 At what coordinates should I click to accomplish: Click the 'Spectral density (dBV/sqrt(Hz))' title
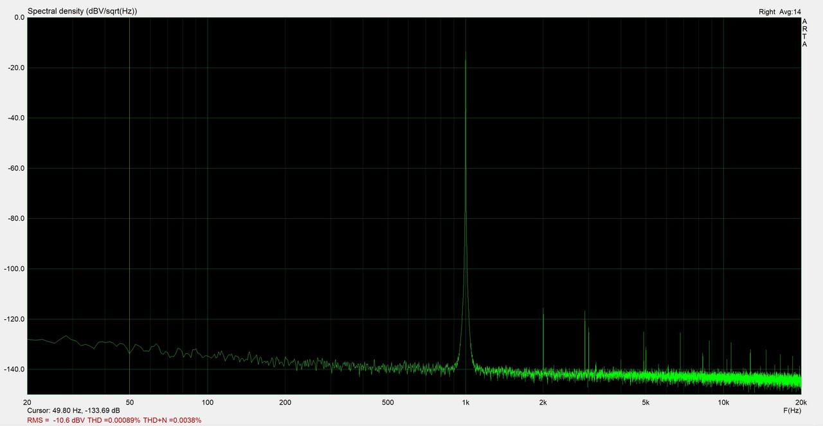pyautogui.click(x=82, y=12)
